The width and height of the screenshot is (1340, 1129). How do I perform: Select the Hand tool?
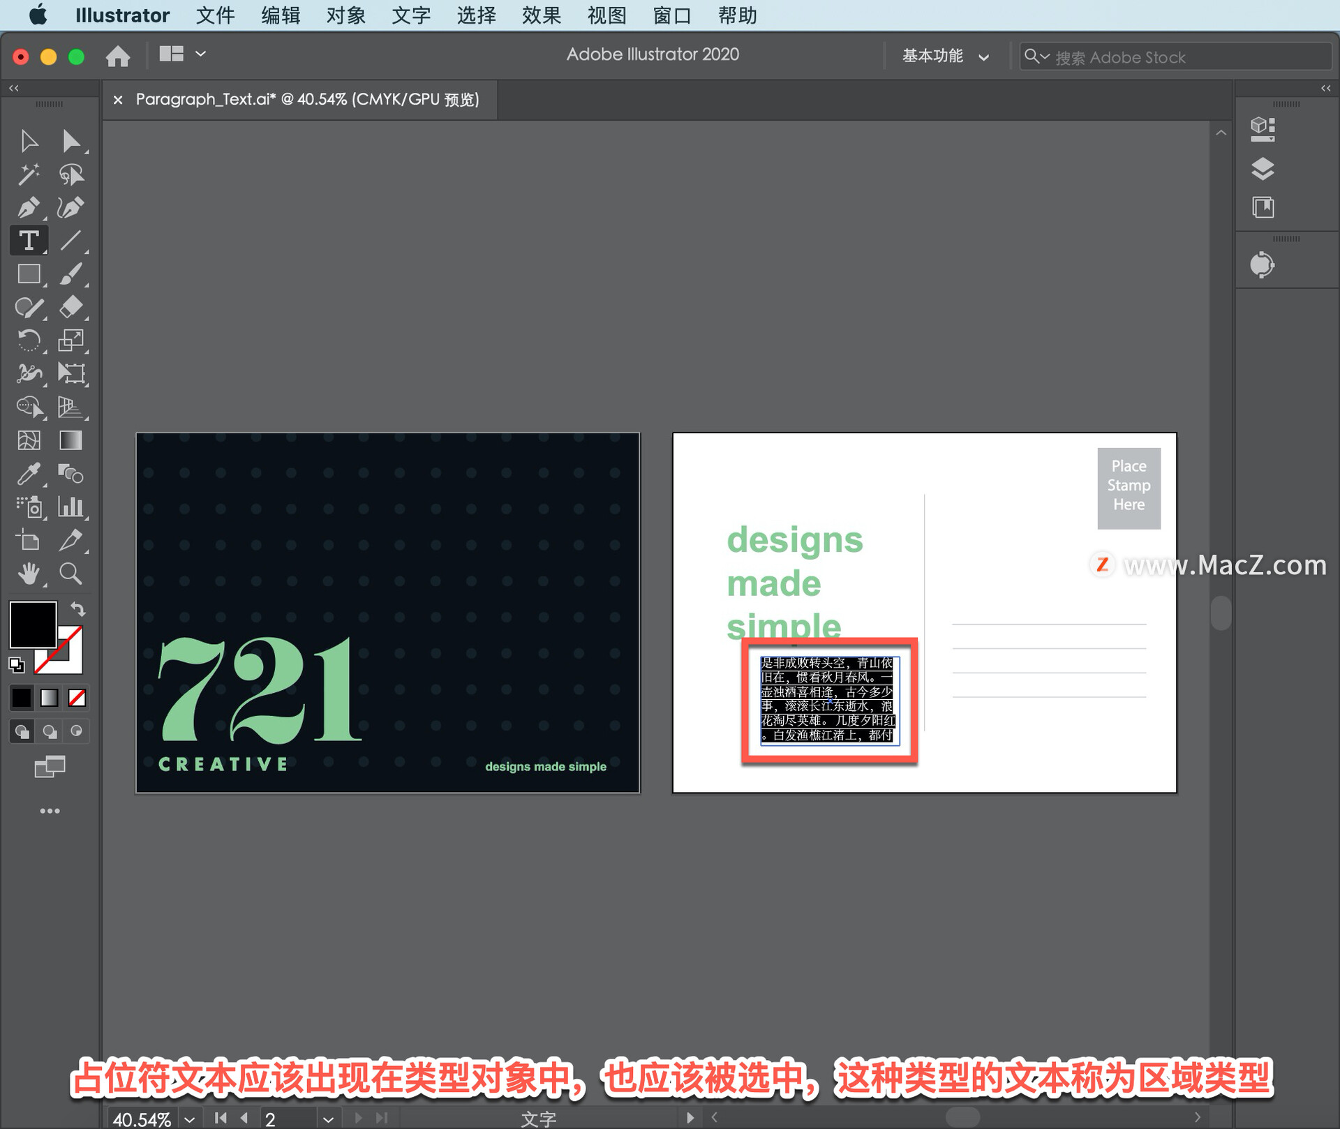coord(29,574)
